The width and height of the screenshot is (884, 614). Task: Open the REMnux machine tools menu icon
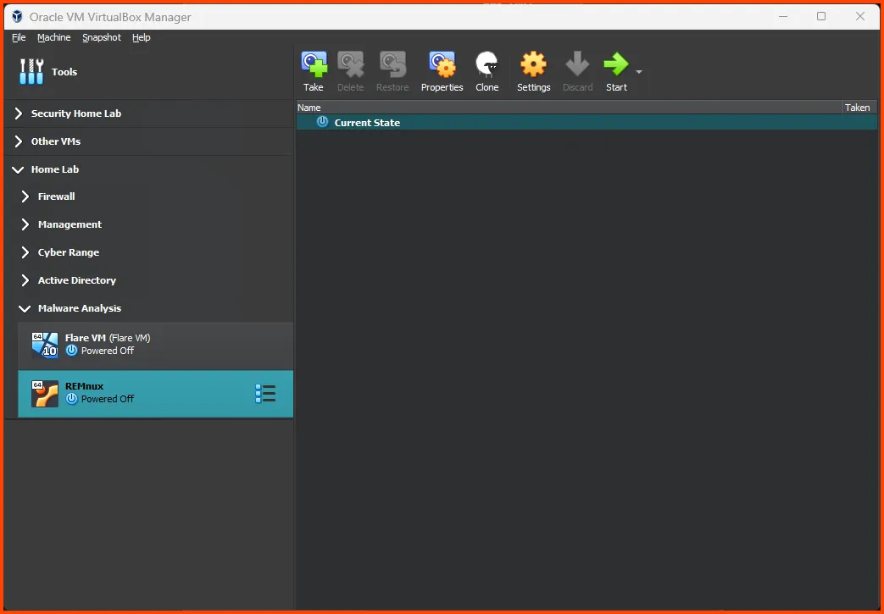click(265, 394)
